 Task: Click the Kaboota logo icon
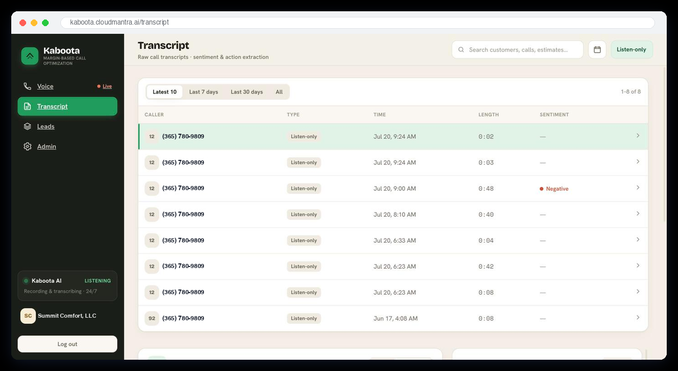point(30,56)
